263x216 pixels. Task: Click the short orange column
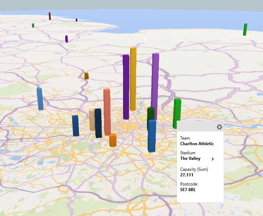[113, 140]
